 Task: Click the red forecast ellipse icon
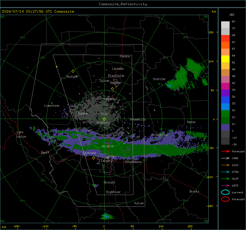pyautogui.click(x=225, y=199)
